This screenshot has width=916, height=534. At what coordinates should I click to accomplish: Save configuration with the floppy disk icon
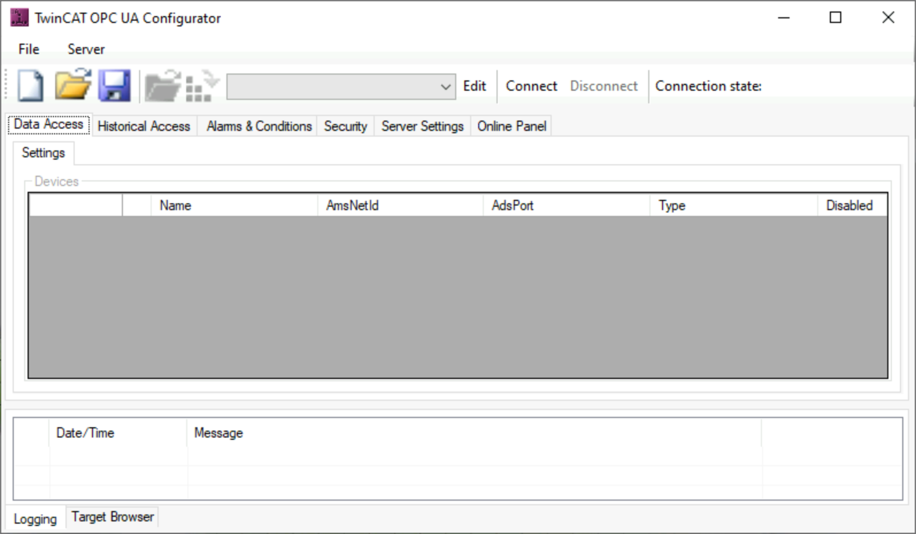(114, 86)
